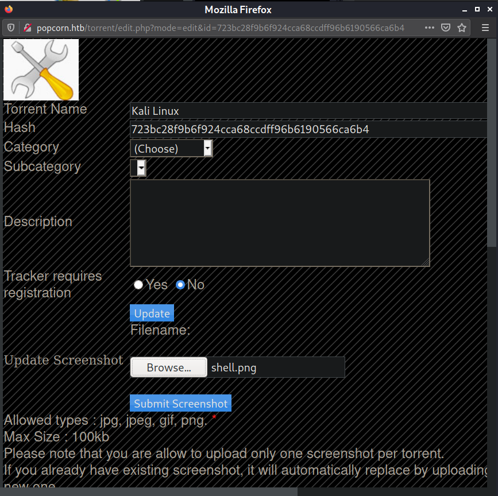Focus the Torrent Name field
498x496 pixels.
tap(308, 111)
